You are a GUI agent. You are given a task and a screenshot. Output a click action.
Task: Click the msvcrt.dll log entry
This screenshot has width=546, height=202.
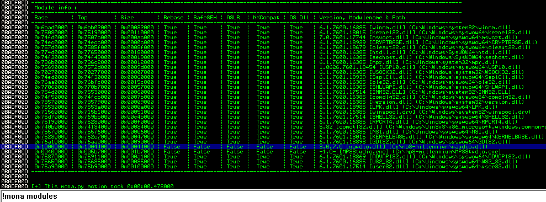tap(273, 37)
